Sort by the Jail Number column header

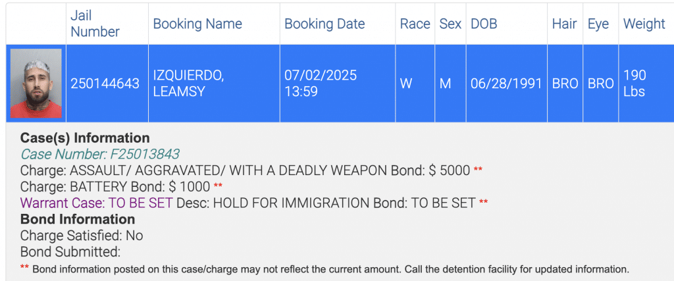tap(95, 24)
